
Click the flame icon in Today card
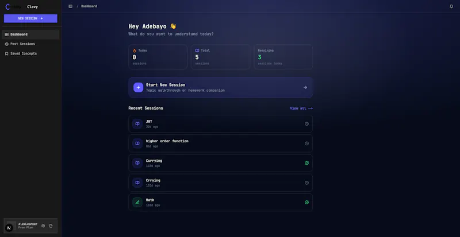point(135,50)
